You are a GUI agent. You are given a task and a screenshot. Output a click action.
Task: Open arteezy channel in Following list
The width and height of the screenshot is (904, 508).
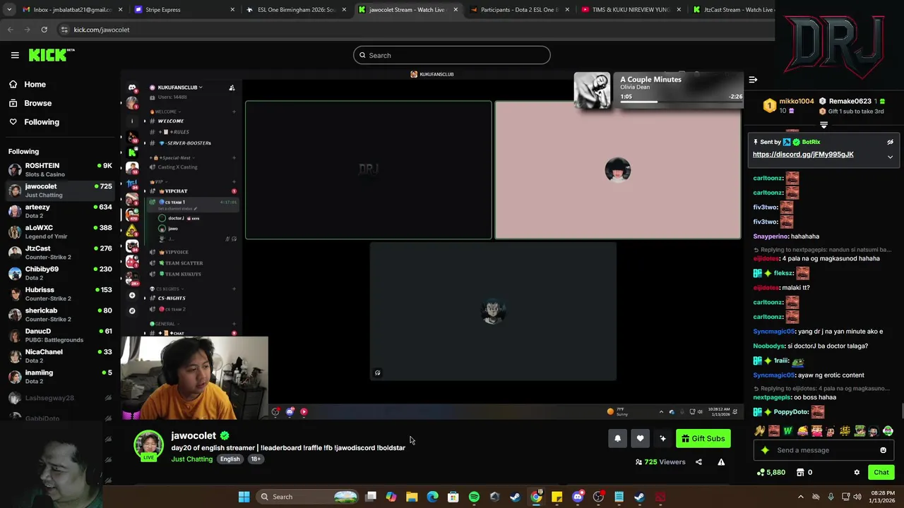pos(60,211)
